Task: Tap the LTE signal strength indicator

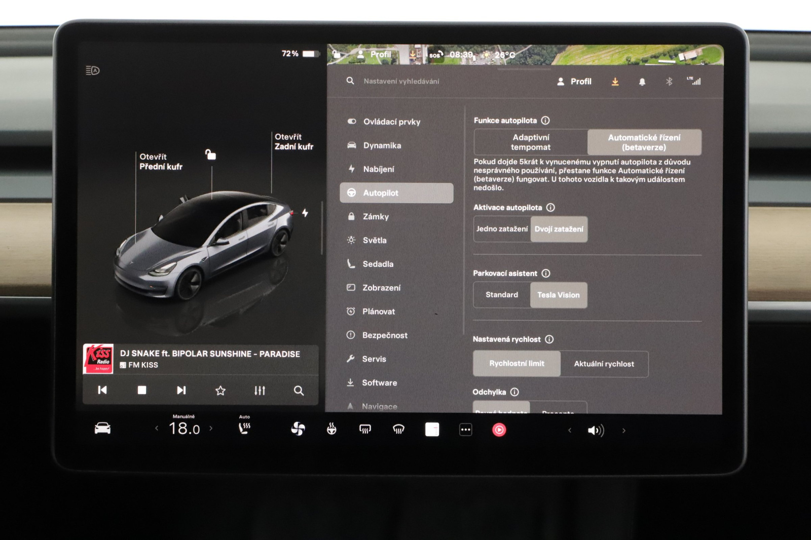Action: pyautogui.click(x=694, y=81)
